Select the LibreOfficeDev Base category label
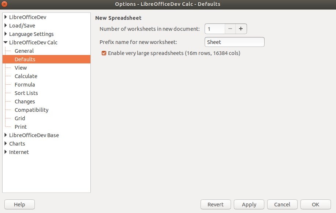This screenshot has height=213, width=336. [34, 135]
